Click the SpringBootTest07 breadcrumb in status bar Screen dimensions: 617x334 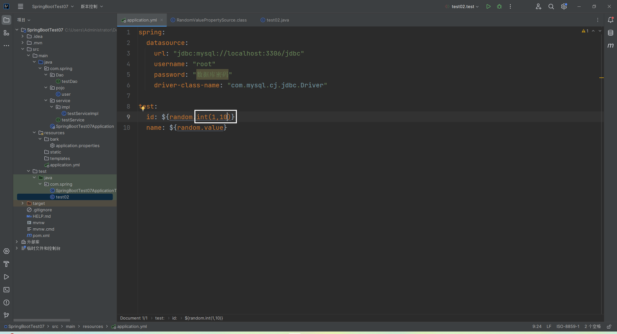point(26,327)
